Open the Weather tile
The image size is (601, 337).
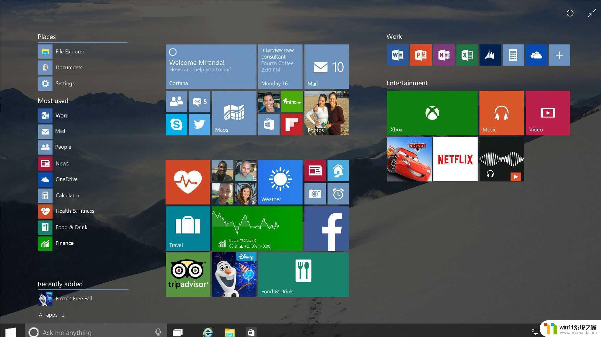280,182
